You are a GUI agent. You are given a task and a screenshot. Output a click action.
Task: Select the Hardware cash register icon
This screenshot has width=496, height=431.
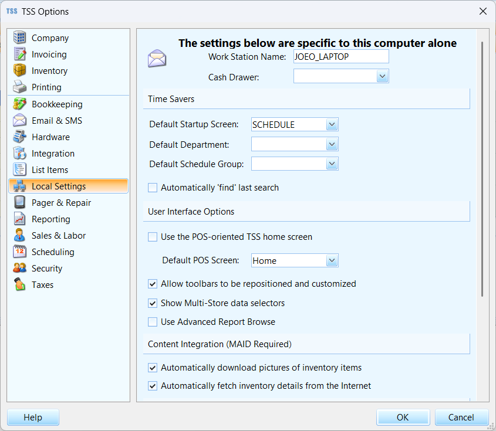(x=19, y=137)
